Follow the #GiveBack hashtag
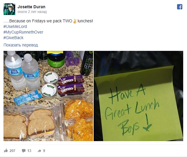The height and width of the screenshot is (157, 187). click(x=13, y=38)
